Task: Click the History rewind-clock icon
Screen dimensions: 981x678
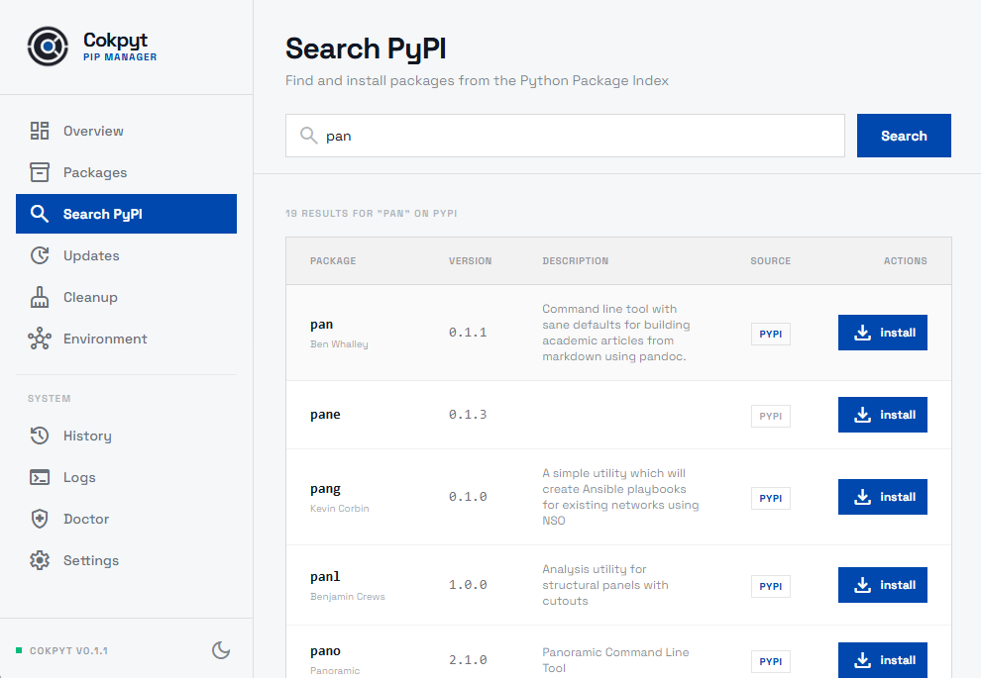Action: coord(40,436)
